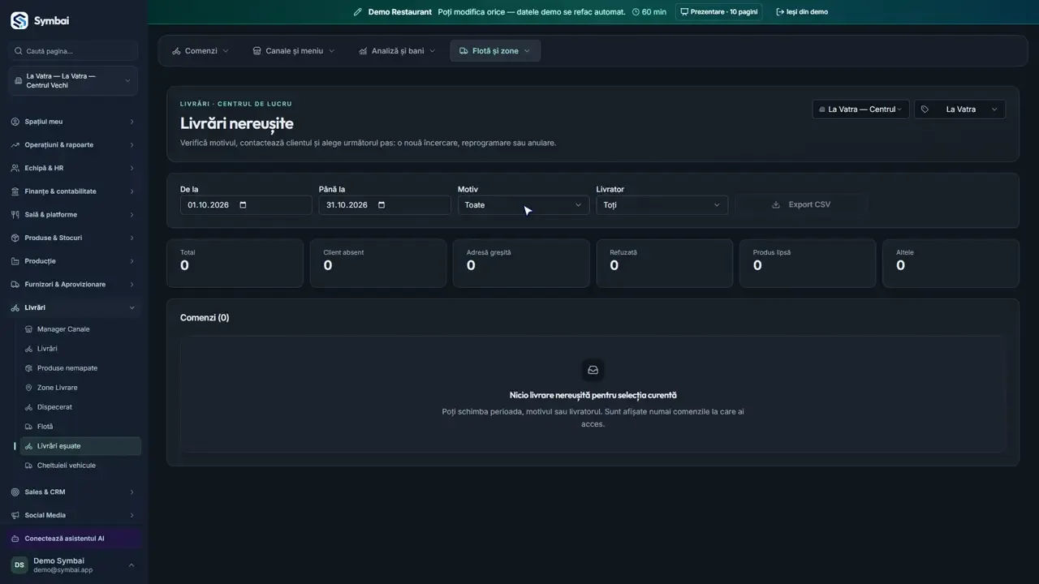Open calendar picker in Până la field
The width and height of the screenshot is (1039, 584).
[x=382, y=205]
